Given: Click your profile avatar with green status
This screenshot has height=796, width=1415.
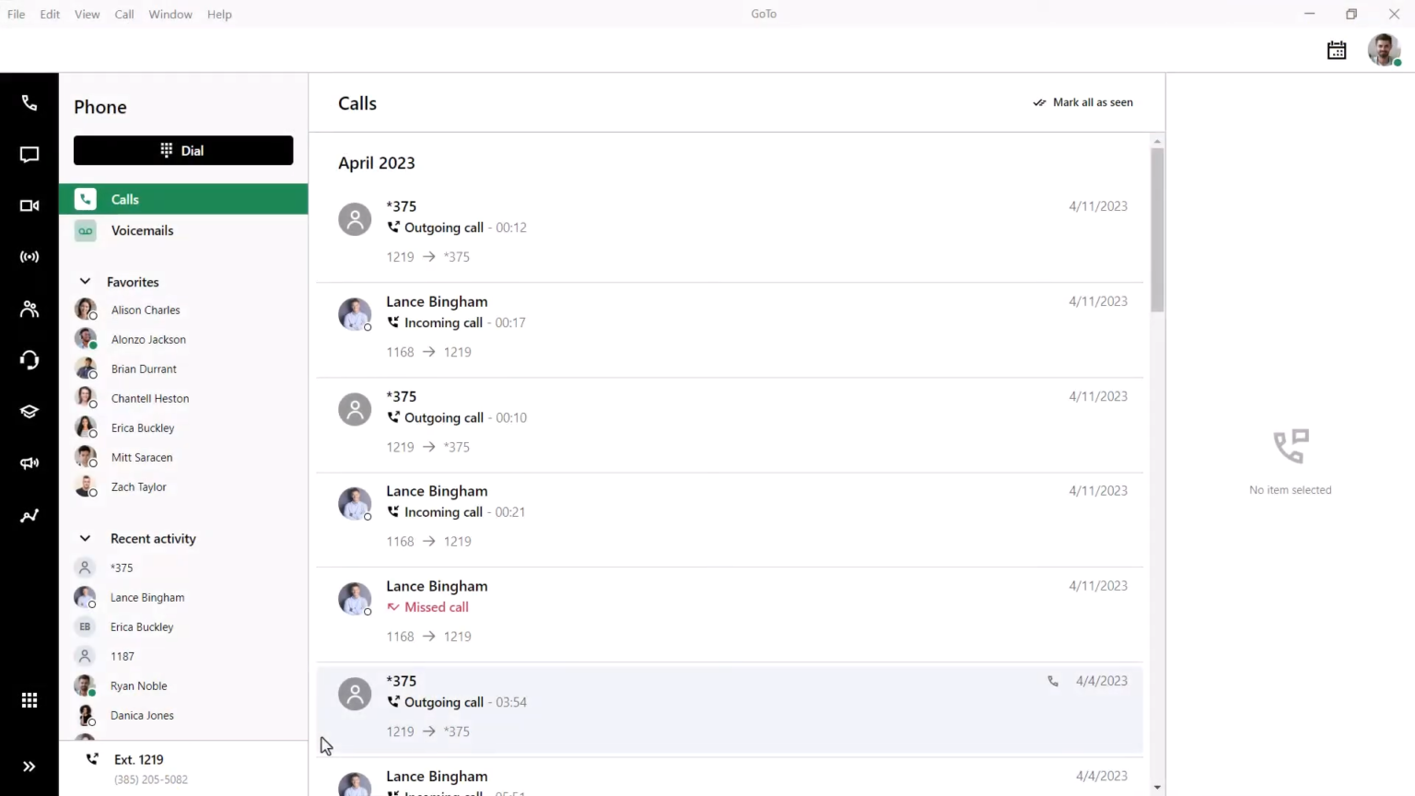Looking at the screenshot, I should coord(1384,50).
